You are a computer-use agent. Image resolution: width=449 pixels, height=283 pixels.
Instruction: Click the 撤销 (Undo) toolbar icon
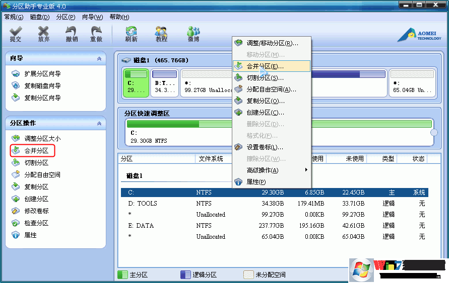coord(72,34)
